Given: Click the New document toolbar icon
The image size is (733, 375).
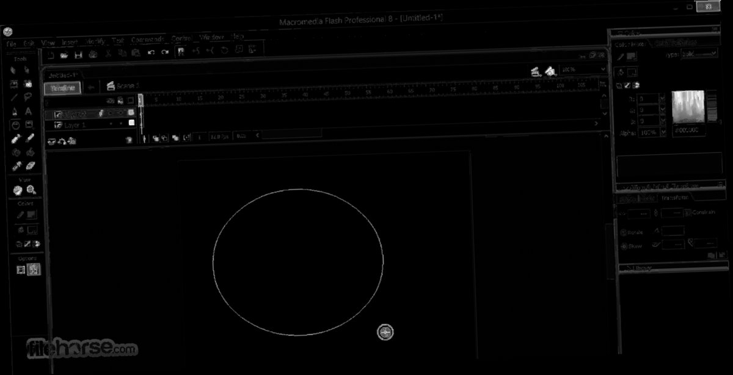Looking at the screenshot, I should point(51,55).
